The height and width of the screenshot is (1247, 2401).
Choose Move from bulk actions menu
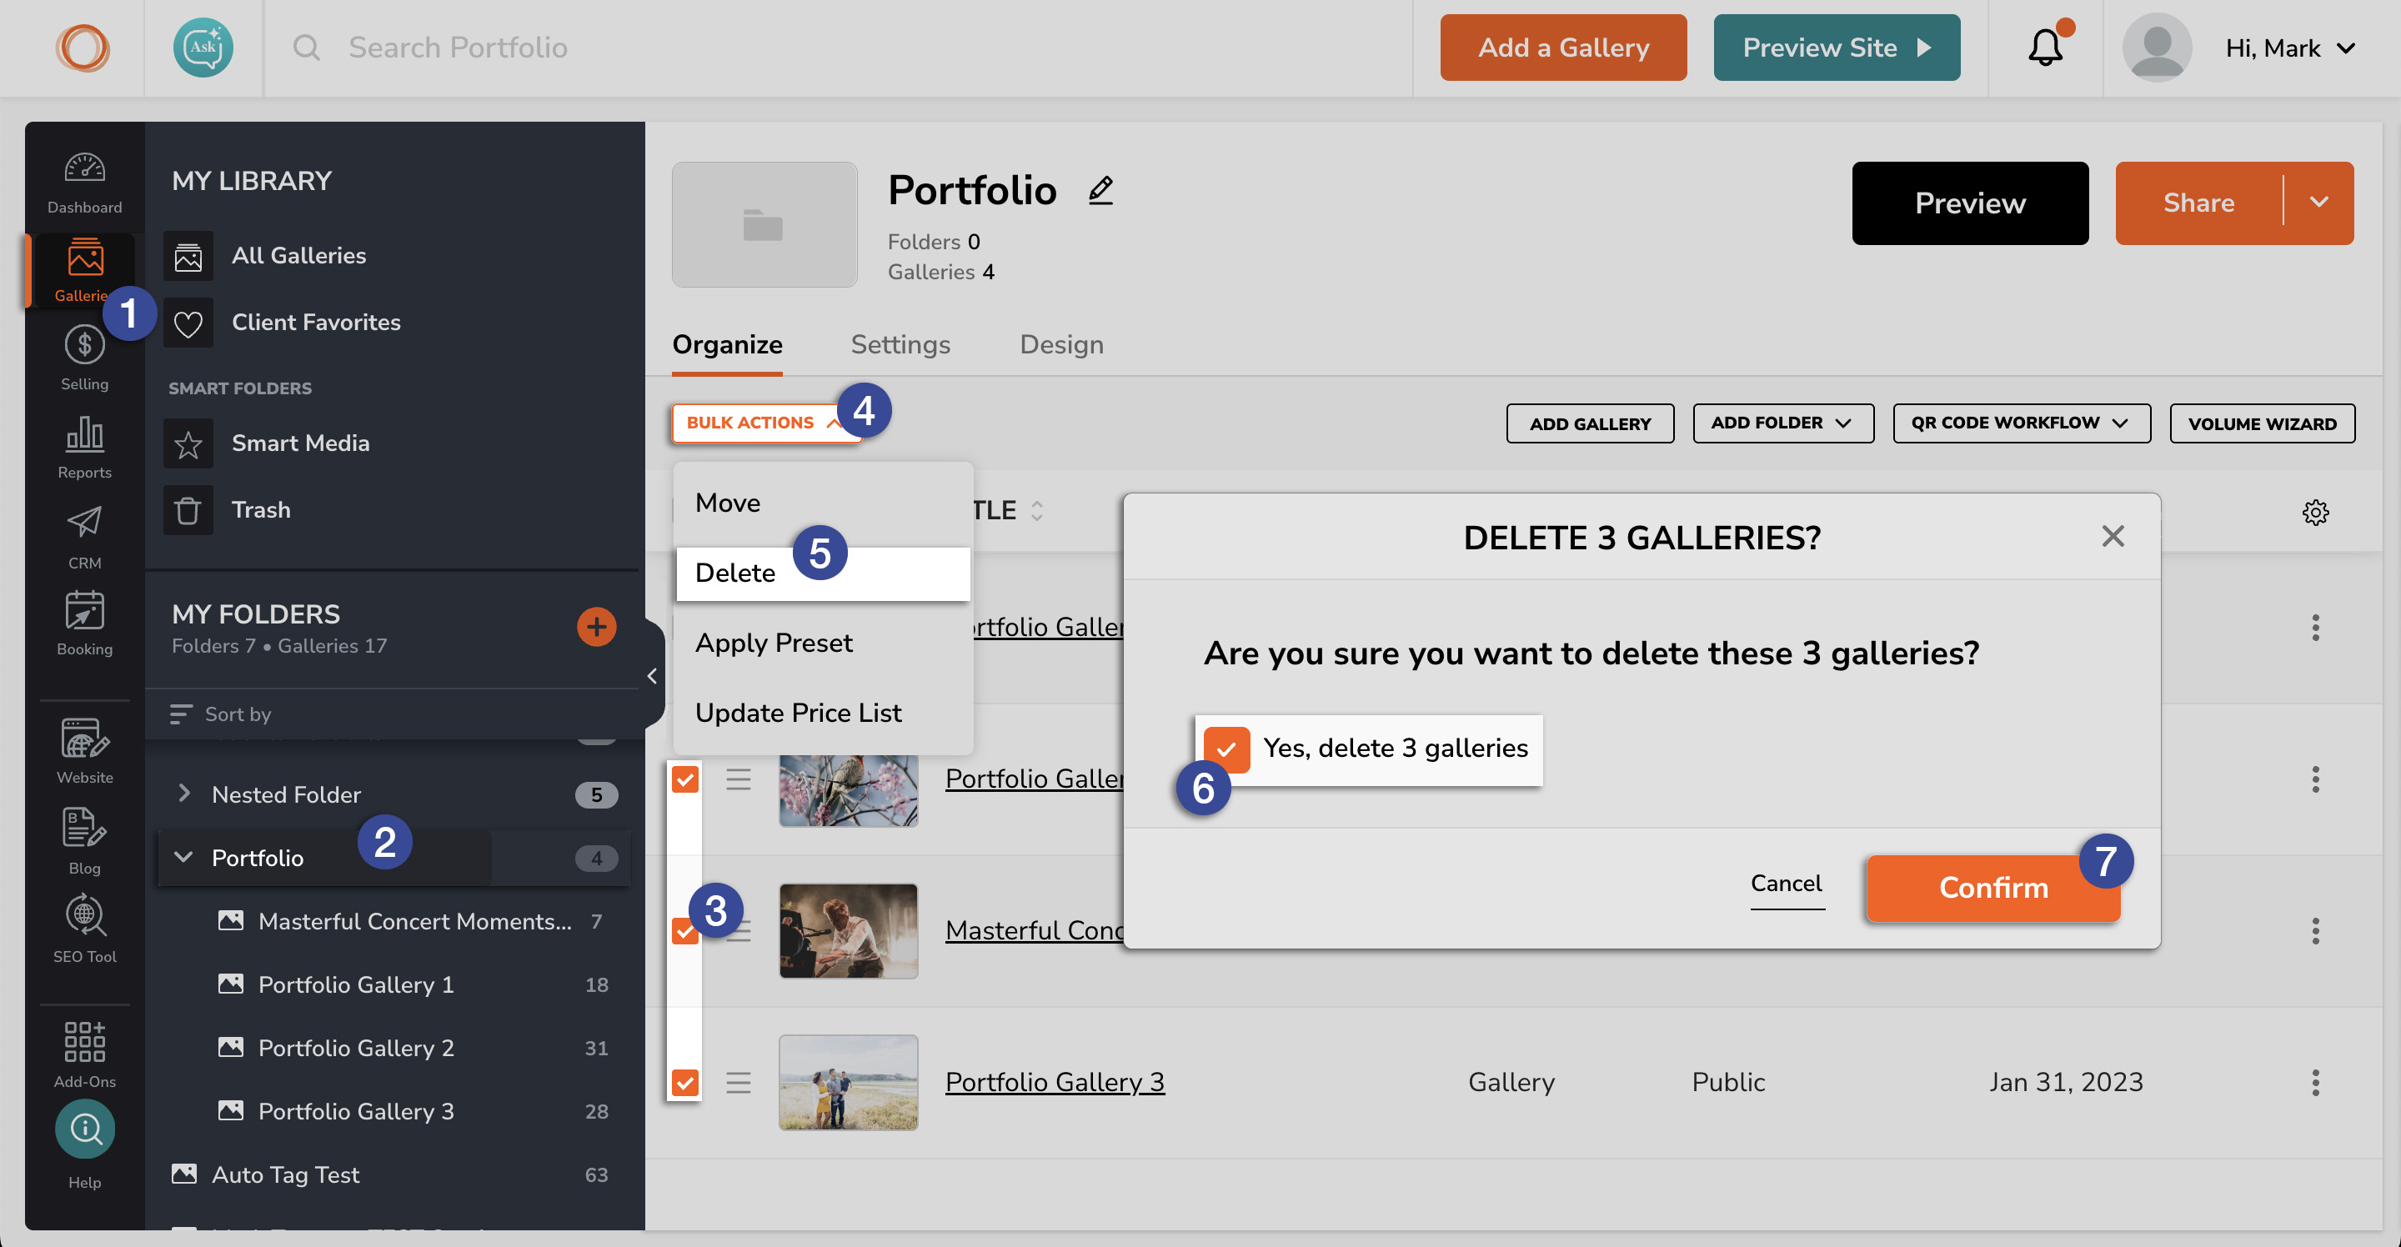[823, 503]
